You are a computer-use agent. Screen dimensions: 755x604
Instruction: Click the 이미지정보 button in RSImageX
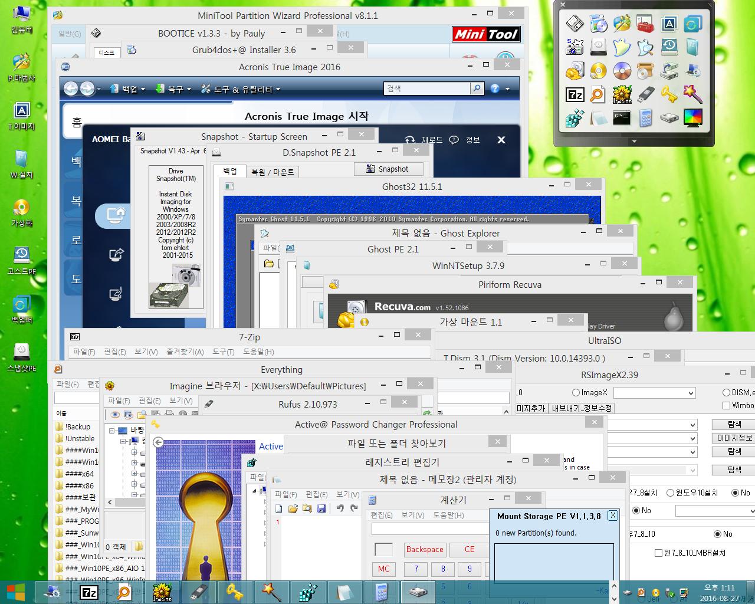coord(734,438)
